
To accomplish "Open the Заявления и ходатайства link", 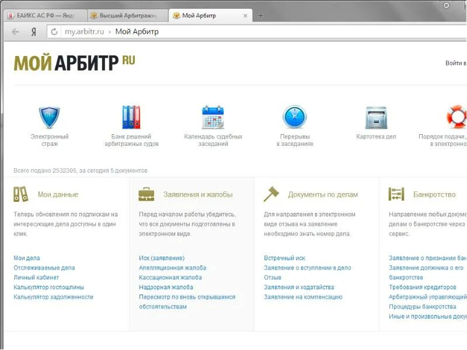I will coord(299,287).
